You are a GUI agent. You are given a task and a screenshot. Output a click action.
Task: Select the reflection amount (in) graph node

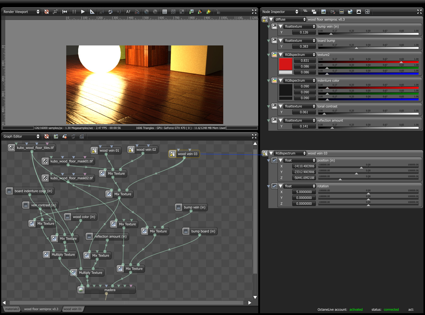pos(107,236)
